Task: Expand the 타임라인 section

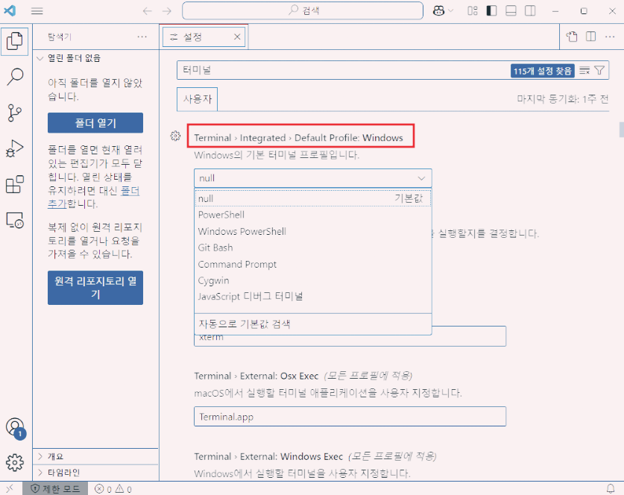Action: tap(95, 473)
